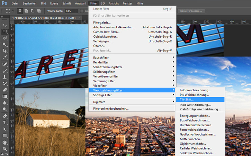Enable 'Subtract from selection' mode in options bar
Image resolution: width=251 pixels, height=156 pixels.
(33, 11)
